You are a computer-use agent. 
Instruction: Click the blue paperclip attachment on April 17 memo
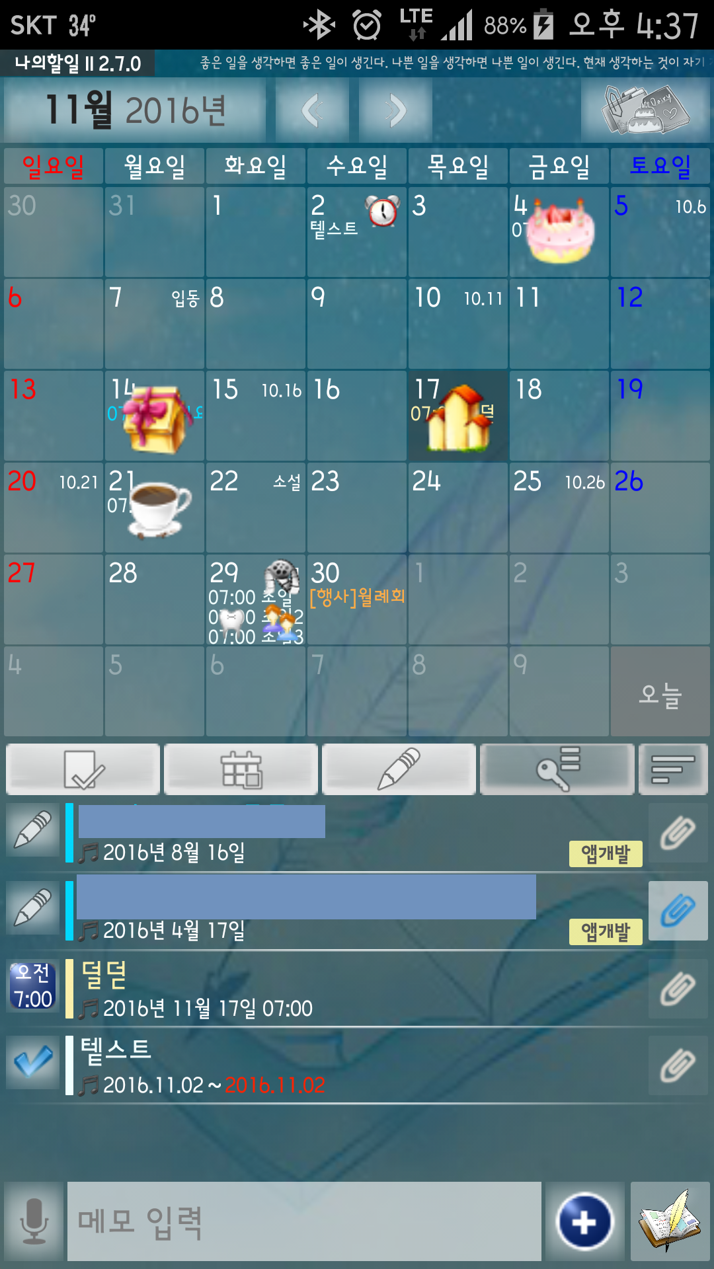[678, 911]
